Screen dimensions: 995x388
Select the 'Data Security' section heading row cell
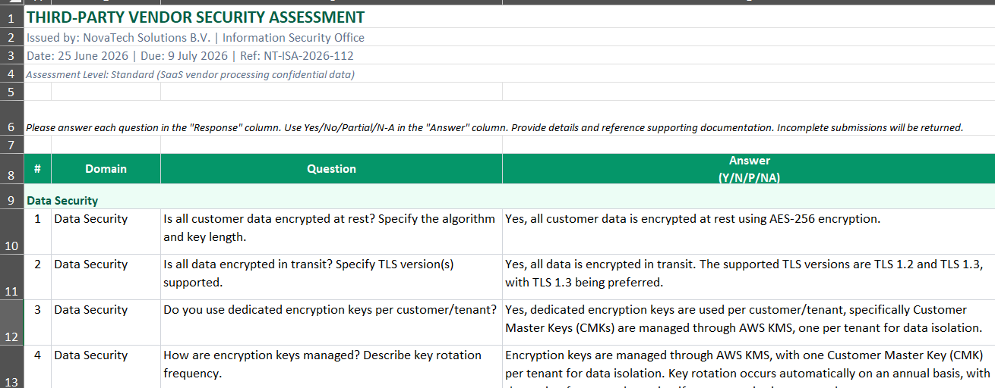tap(510, 201)
